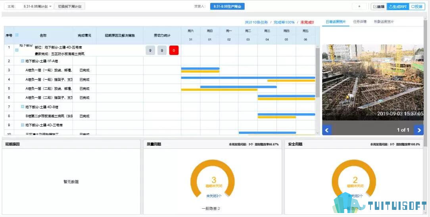Open the construction site photo
The height and width of the screenshot is (217, 430).
click(x=373, y=82)
